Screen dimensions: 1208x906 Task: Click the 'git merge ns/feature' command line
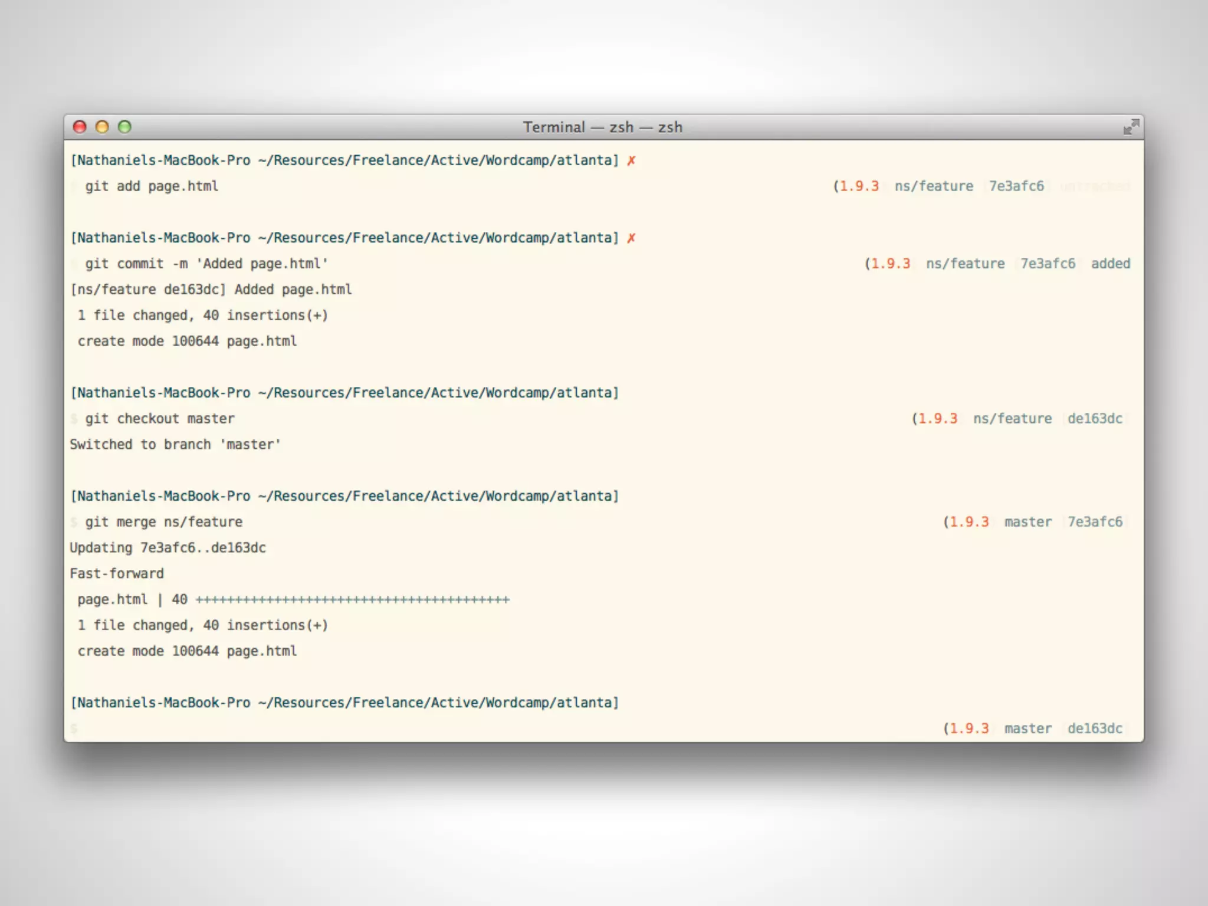163,522
